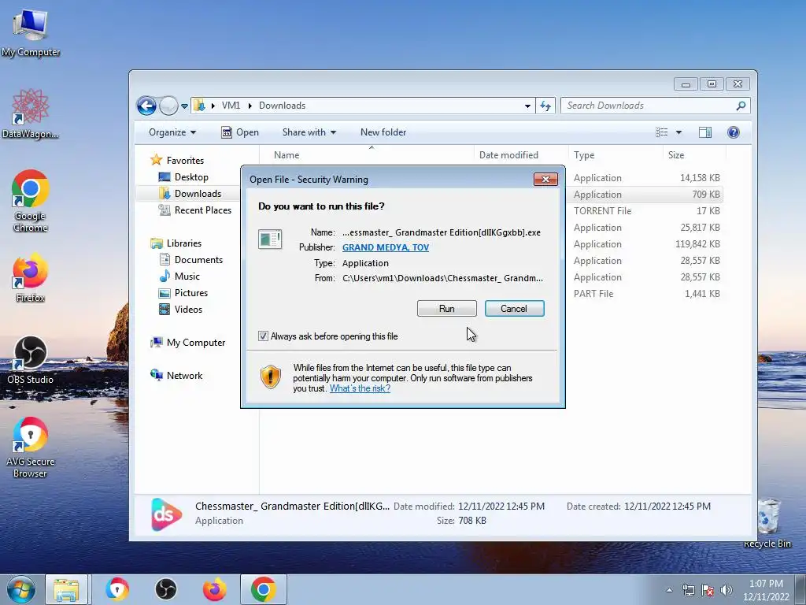Select VM1 in the address breadcrumb

point(231,106)
